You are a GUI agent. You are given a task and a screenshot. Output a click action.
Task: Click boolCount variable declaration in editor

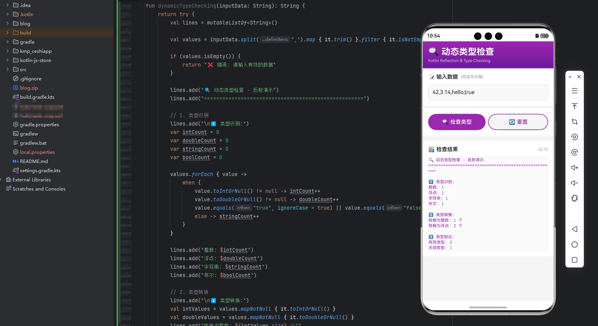(x=196, y=157)
